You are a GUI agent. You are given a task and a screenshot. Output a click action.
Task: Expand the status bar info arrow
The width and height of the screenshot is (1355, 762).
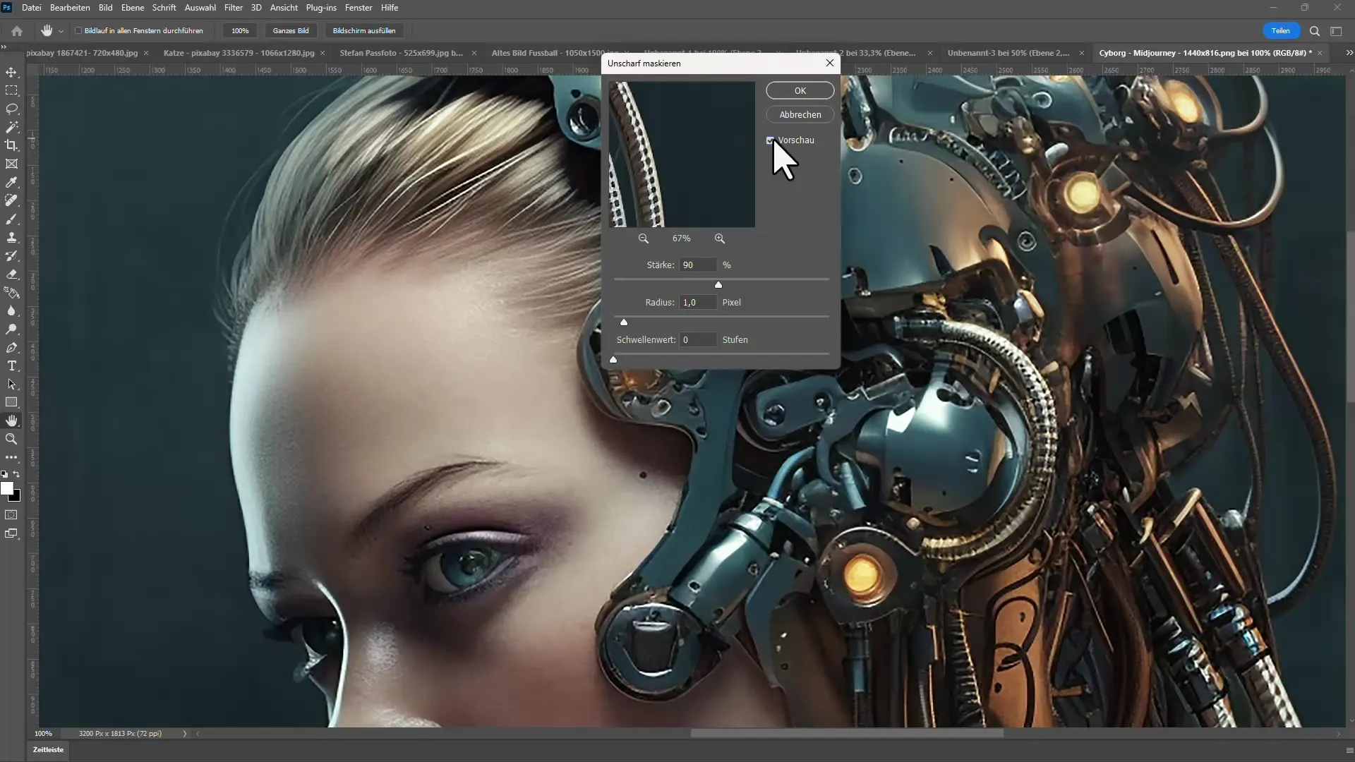185,734
